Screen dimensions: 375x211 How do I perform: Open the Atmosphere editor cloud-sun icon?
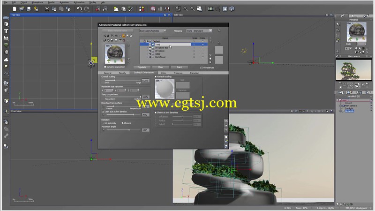point(116,9)
